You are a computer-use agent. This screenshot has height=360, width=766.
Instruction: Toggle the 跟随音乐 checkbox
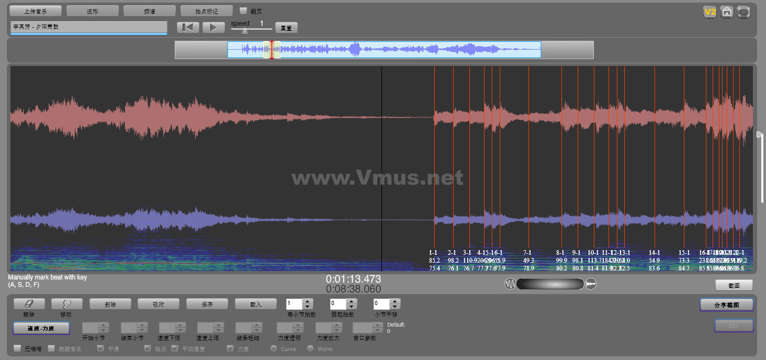click(51, 348)
